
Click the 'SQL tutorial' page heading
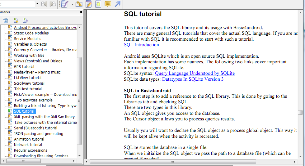coord(143,14)
